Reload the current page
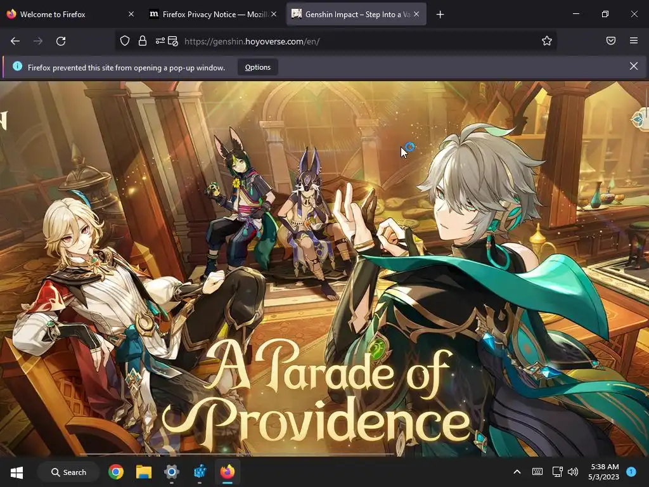649x487 pixels. (x=61, y=41)
